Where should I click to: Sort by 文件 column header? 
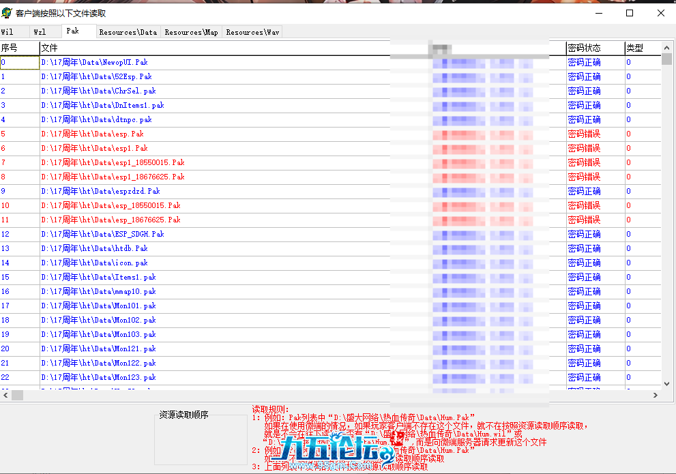point(216,48)
